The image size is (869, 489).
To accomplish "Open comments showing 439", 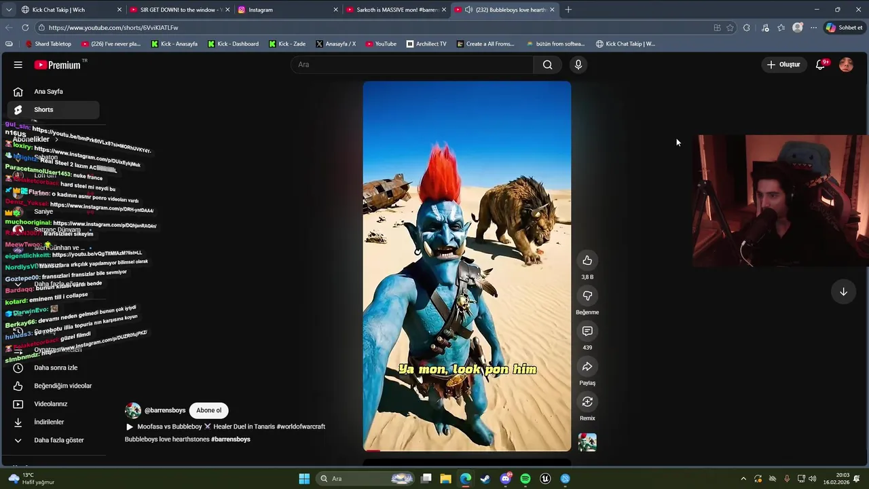I will pos(587,331).
